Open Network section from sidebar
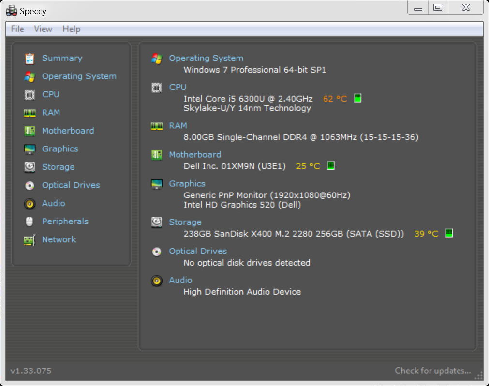The width and height of the screenshot is (489, 386). [x=59, y=239]
